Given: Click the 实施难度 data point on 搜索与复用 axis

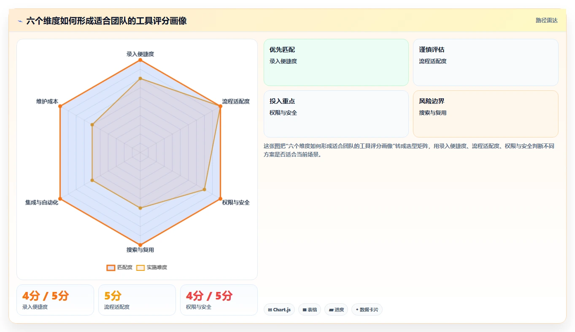Looking at the screenshot, I should pyautogui.click(x=140, y=208).
